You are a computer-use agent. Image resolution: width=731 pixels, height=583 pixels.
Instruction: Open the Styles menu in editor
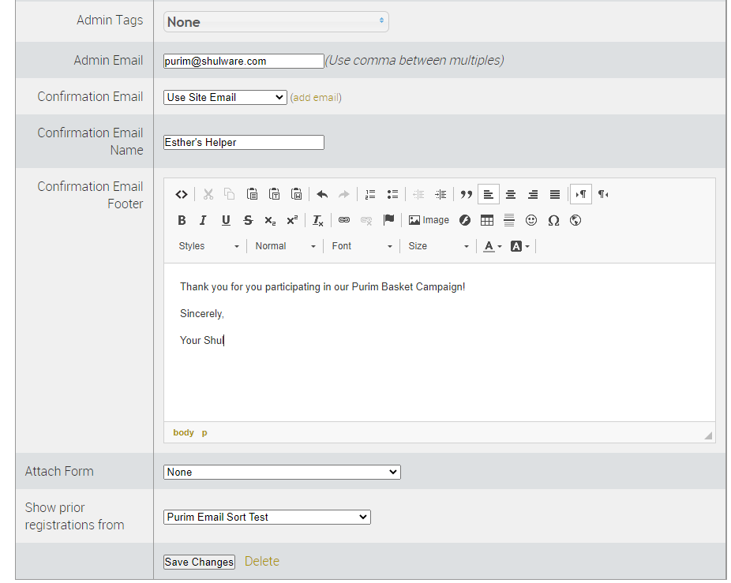pos(208,246)
